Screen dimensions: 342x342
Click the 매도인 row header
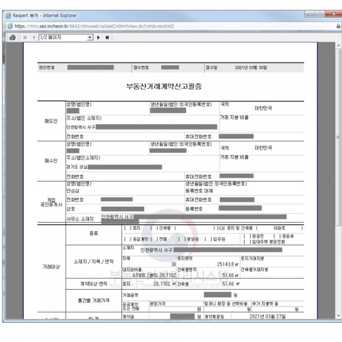(x=51, y=121)
